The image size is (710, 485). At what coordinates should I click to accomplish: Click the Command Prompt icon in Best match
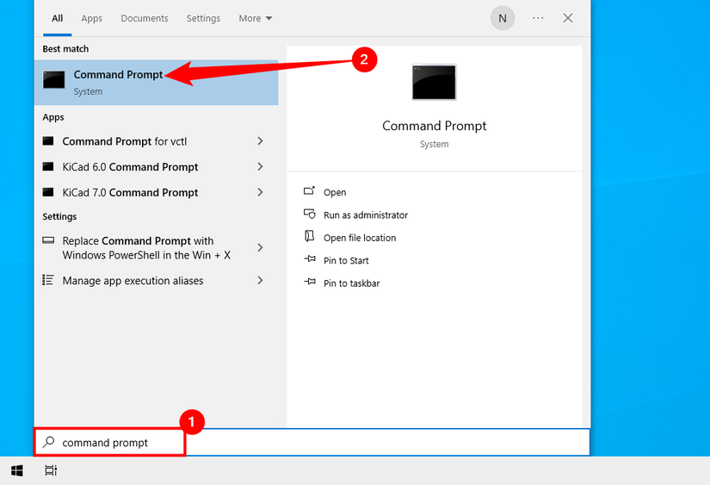54,80
